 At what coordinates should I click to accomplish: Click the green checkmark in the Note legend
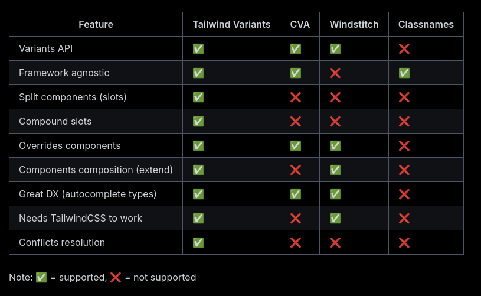[41, 277]
